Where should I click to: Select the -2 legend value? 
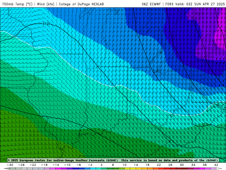90,165
